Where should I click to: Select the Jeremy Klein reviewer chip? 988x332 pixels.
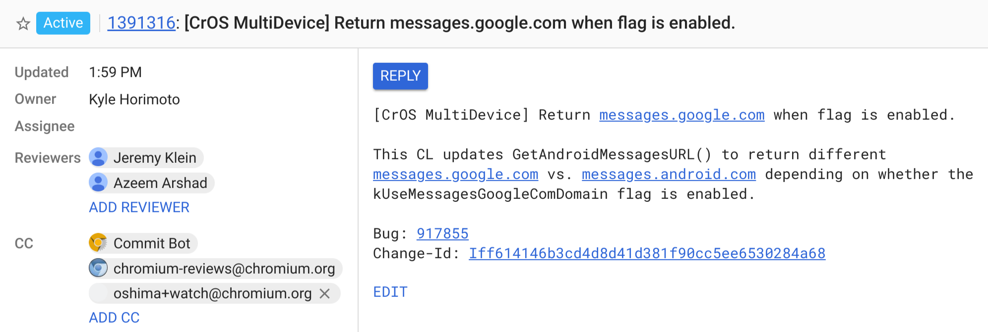tap(155, 158)
